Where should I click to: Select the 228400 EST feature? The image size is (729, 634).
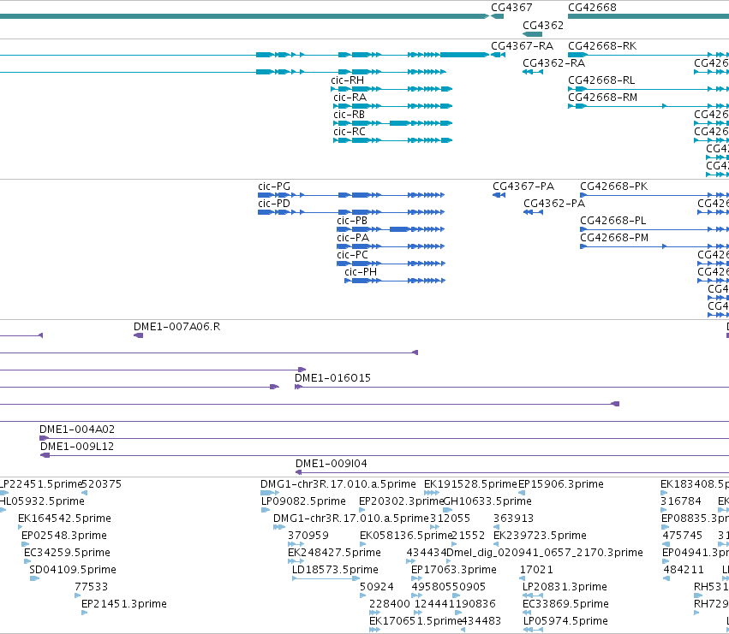374,613
